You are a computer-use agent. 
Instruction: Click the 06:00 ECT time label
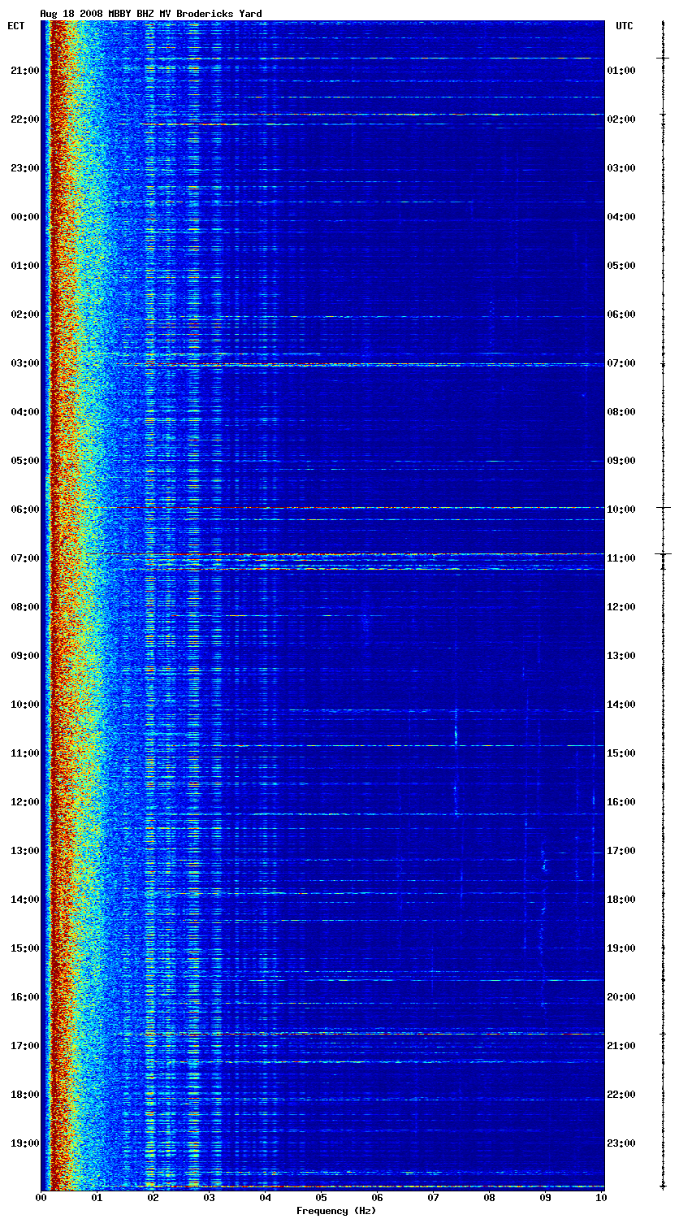tap(25, 510)
